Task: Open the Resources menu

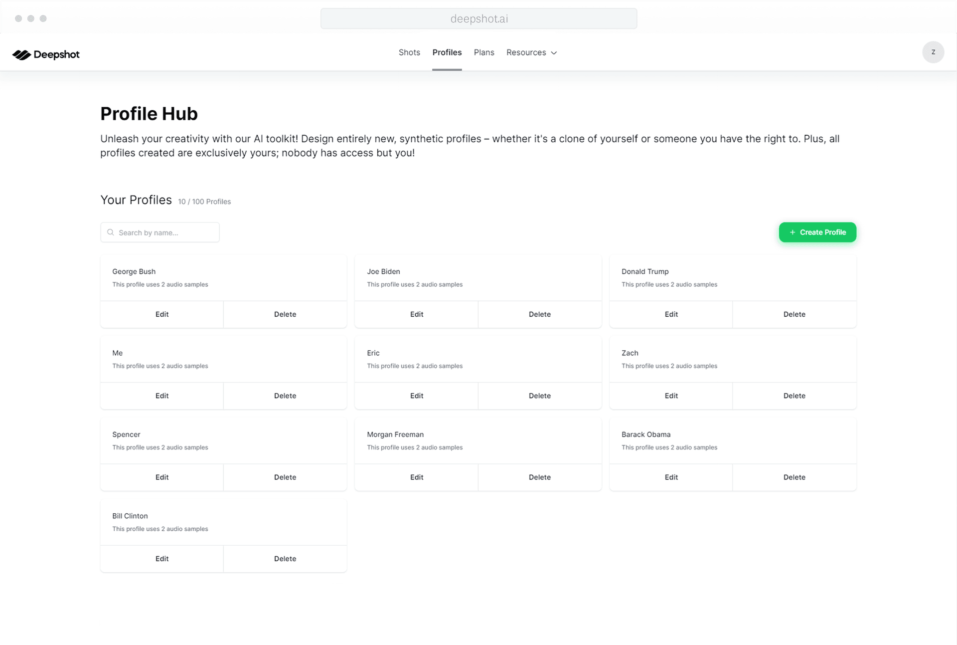Action: point(526,52)
